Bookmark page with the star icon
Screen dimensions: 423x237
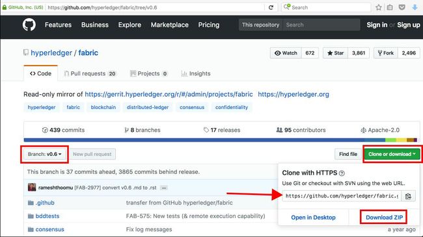379,8
